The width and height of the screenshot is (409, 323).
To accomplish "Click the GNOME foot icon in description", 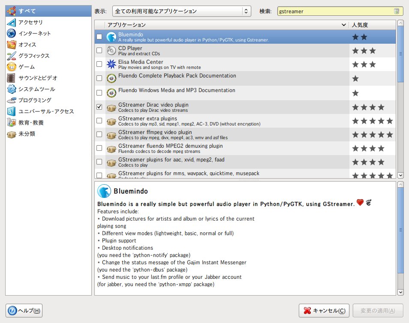I will pyautogui.click(x=369, y=202).
